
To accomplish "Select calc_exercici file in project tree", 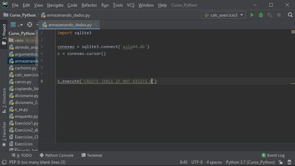I will click(24, 75).
